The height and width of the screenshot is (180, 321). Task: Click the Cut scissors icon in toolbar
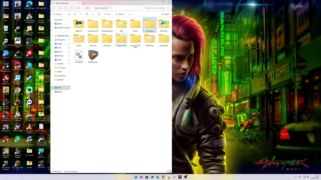tap(69, 14)
